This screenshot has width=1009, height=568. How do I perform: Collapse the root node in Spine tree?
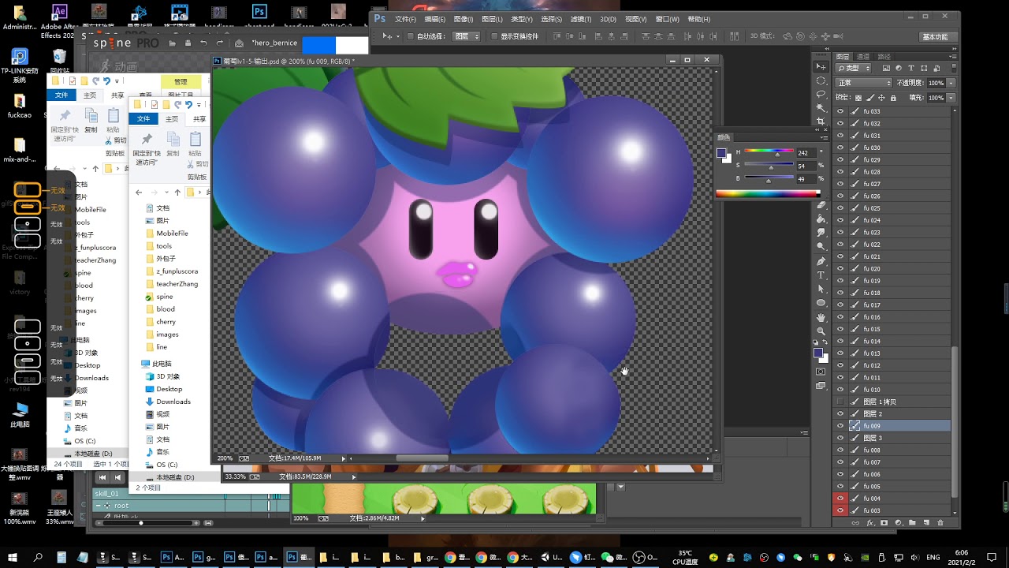coord(99,506)
